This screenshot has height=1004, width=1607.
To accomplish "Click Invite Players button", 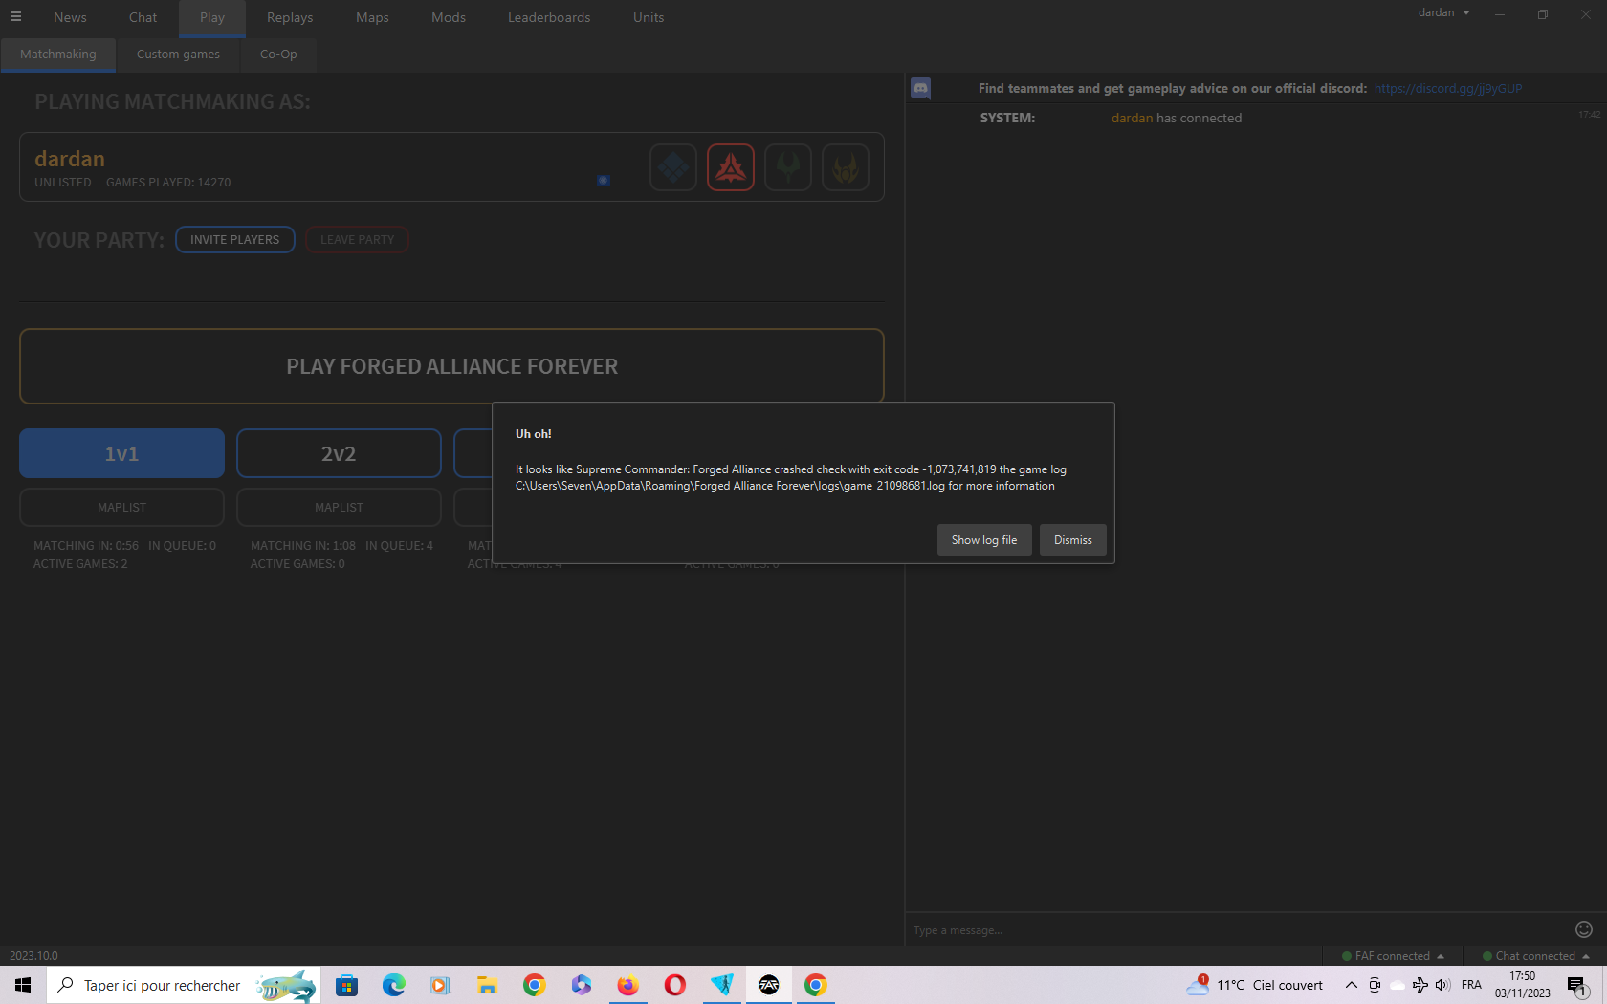I will tap(235, 240).
